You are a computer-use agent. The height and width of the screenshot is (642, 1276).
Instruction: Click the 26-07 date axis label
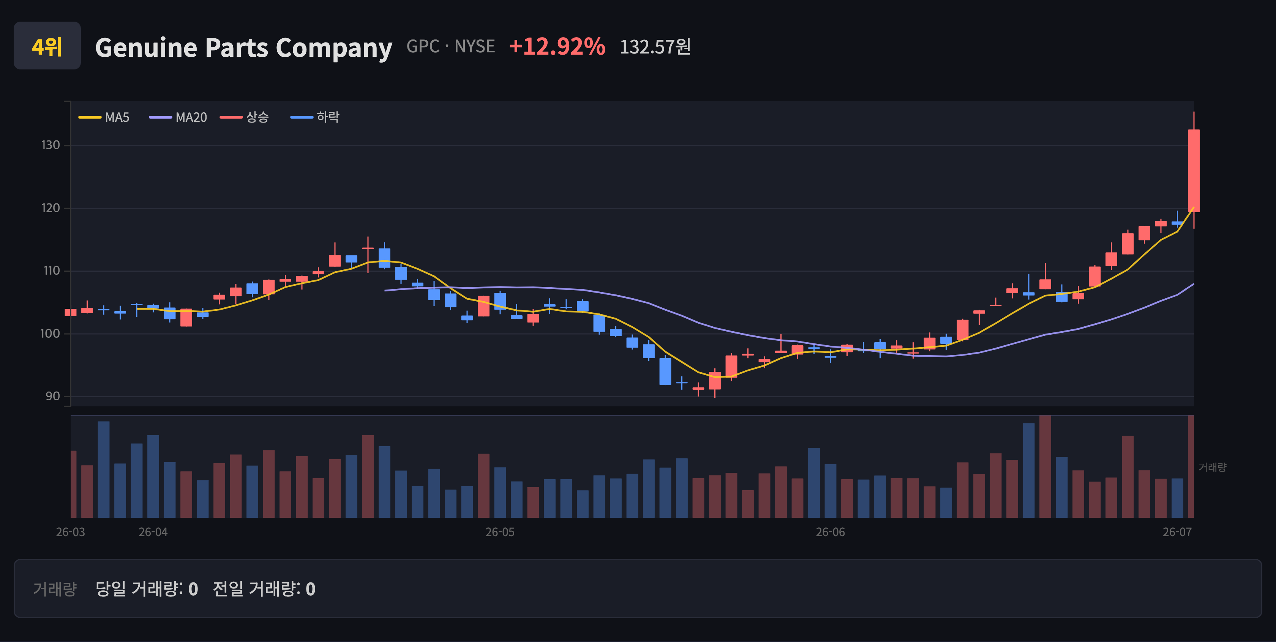coord(1177,532)
